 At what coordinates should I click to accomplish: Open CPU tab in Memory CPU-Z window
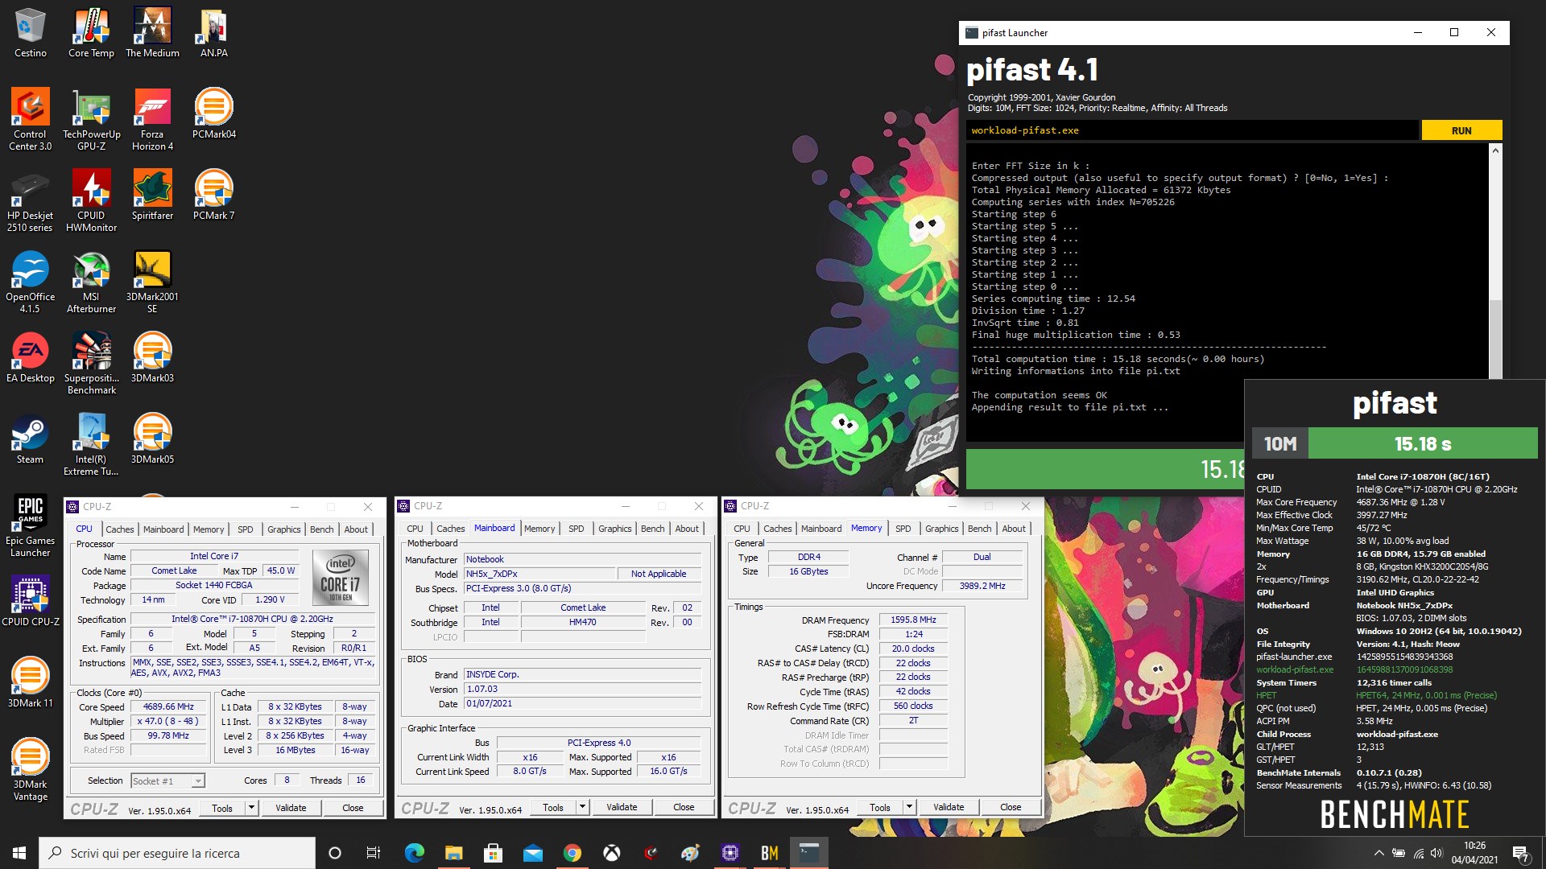[x=742, y=529]
